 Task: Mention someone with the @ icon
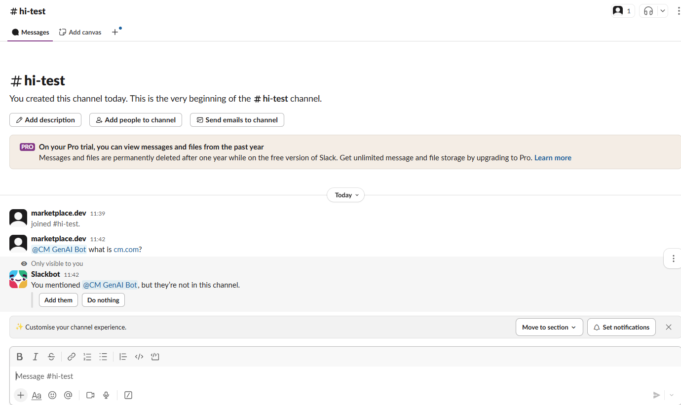[x=68, y=395]
